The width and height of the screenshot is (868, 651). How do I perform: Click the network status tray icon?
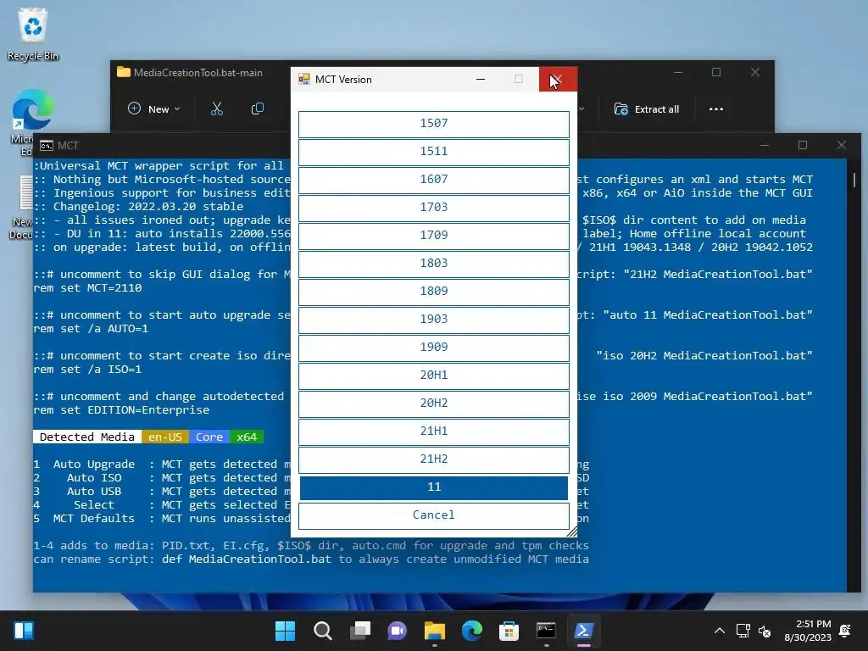[x=743, y=631]
